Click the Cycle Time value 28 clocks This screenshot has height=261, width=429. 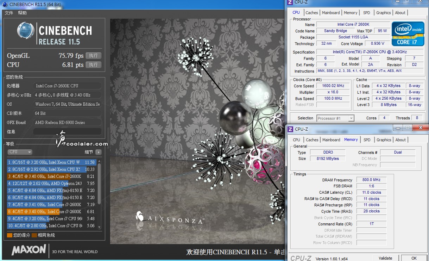click(371, 211)
